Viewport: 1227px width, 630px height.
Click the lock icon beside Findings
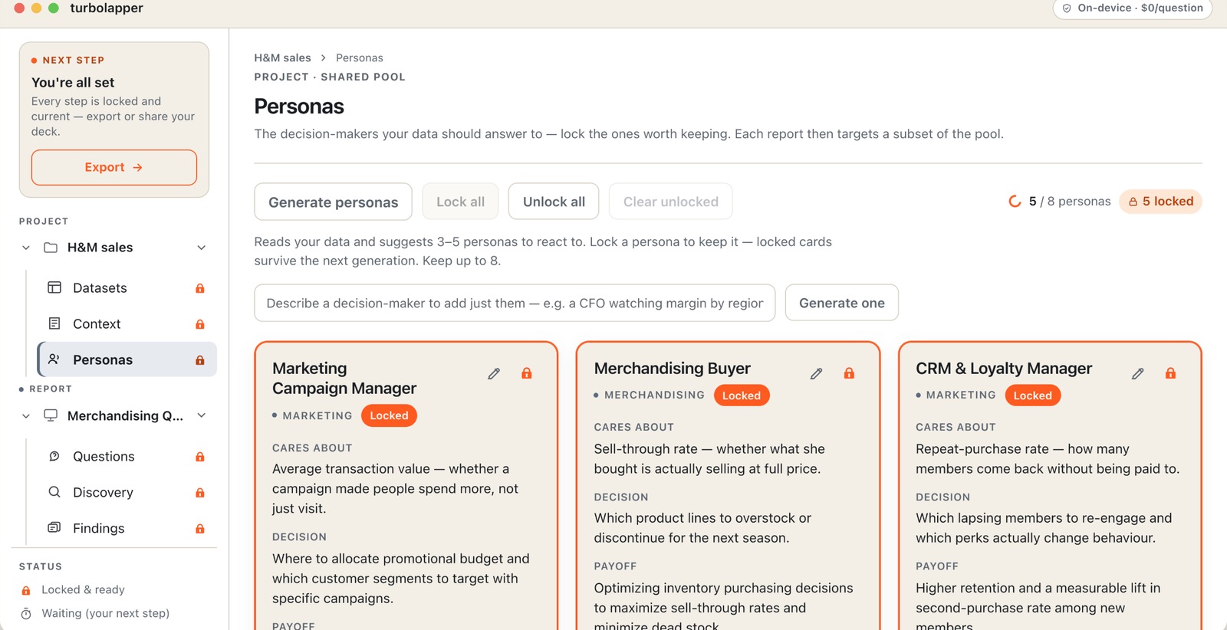coord(200,529)
